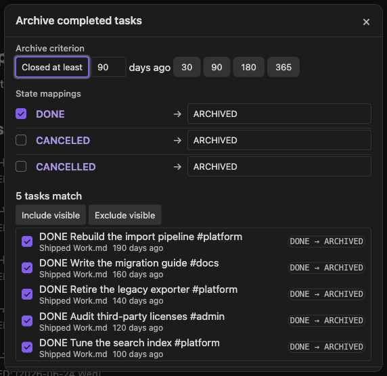Viewport: 387px width, 376px height.
Task: Edit the CANCELLED target state field
Action: click(x=279, y=166)
